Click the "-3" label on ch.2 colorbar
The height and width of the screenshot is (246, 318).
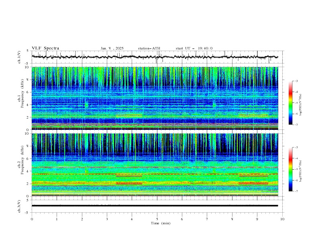(296, 148)
